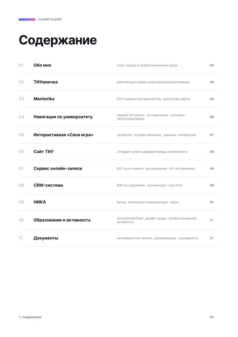The height and width of the screenshot is (337, 238).
Task: Click the Содержание page title
Action: click(x=58, y=40)
